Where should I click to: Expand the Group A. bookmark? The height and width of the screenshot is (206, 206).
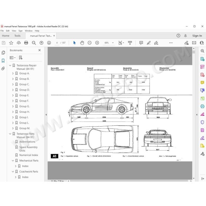pyautogui.click(x=13, y=74)
